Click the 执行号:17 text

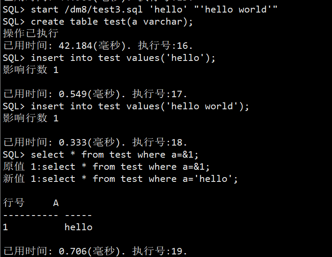160,94
